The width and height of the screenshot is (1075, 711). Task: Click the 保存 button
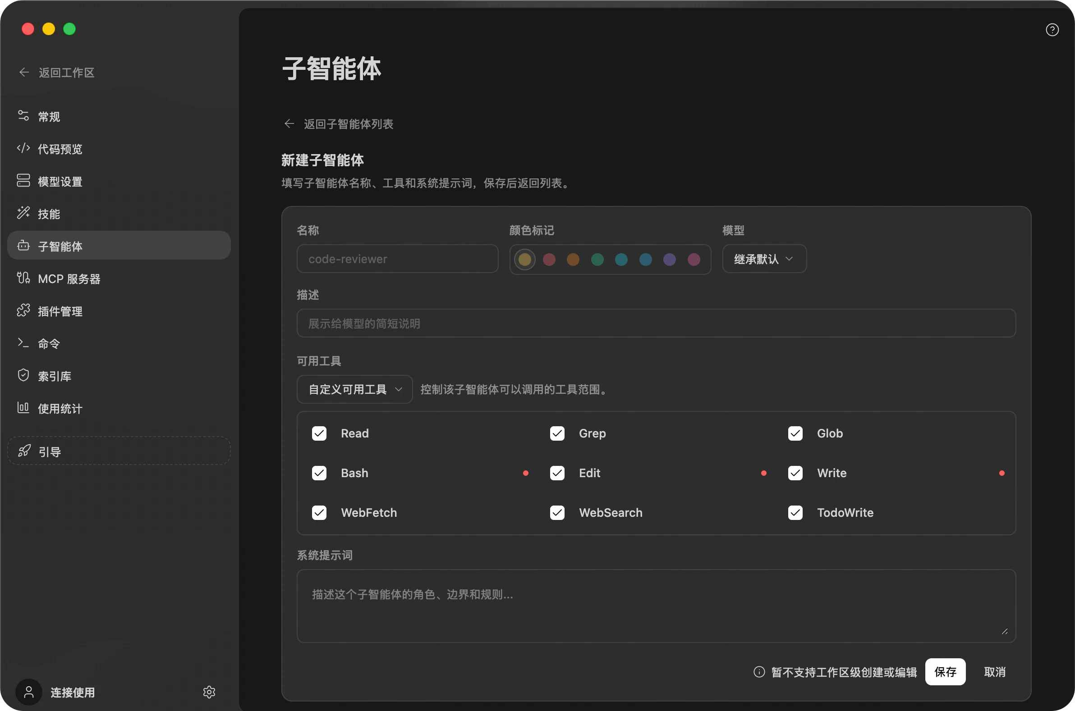(945, 672)
